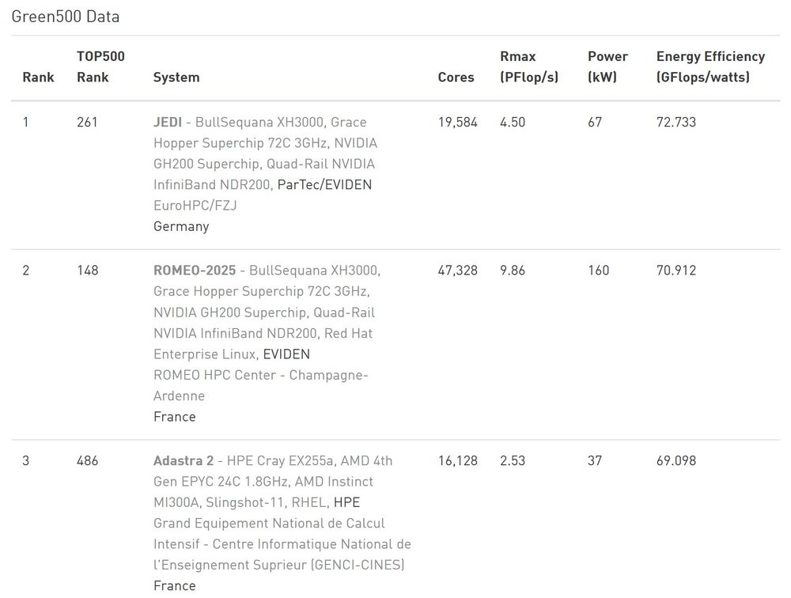Click the power value 37
The image size is (791, 598).
pyautogui.click(x=595, y=460)
